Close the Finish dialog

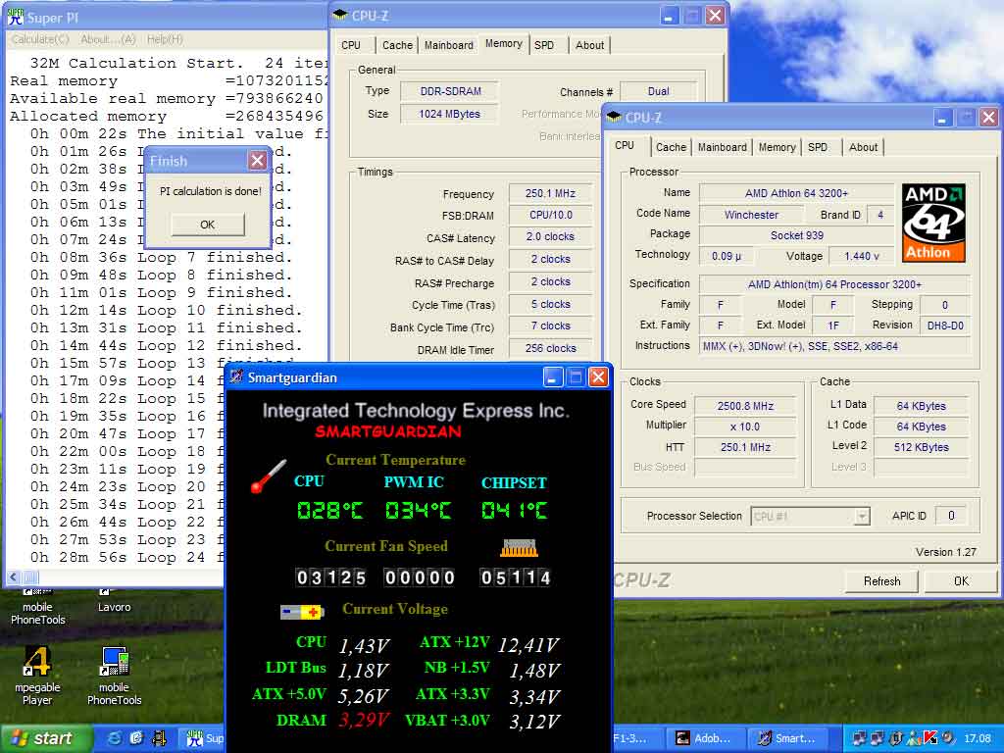[x=258, y=161]
